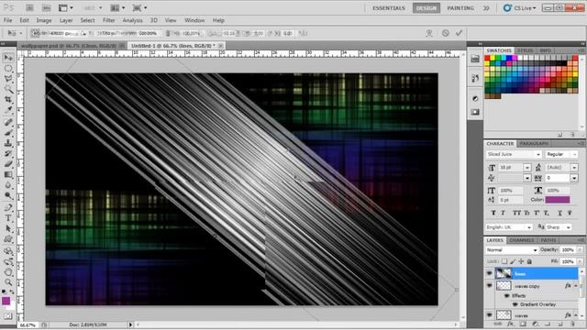Select the Eyedropper tool

click(x=8, y=110)
